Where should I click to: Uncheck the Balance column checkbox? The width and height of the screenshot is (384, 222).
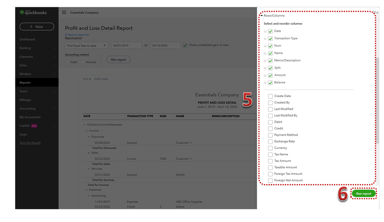click(270, 83)
